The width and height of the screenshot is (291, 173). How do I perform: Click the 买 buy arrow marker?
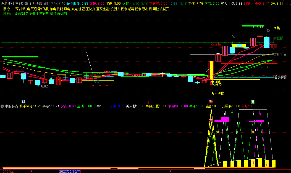97,82
